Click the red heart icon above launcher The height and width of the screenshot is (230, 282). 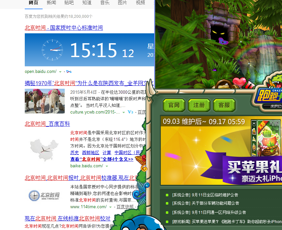(239, 82)
